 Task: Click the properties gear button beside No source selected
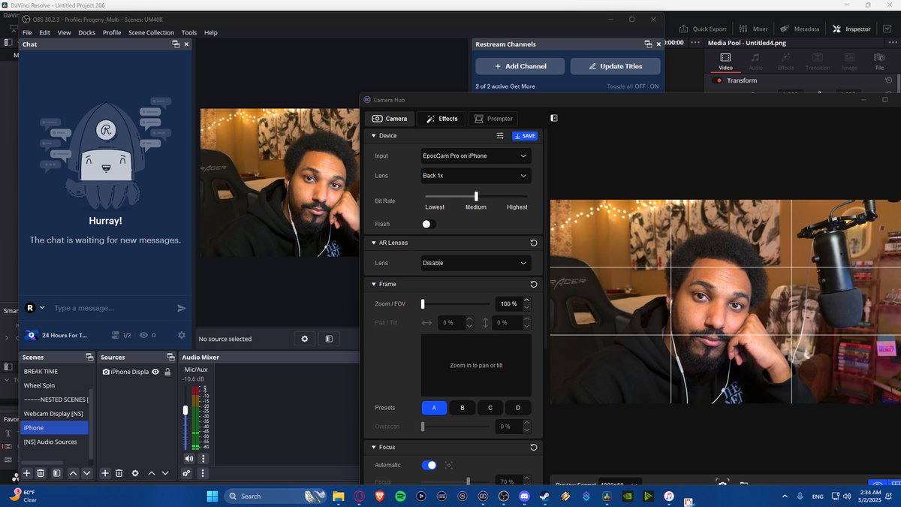click(305, 339)
